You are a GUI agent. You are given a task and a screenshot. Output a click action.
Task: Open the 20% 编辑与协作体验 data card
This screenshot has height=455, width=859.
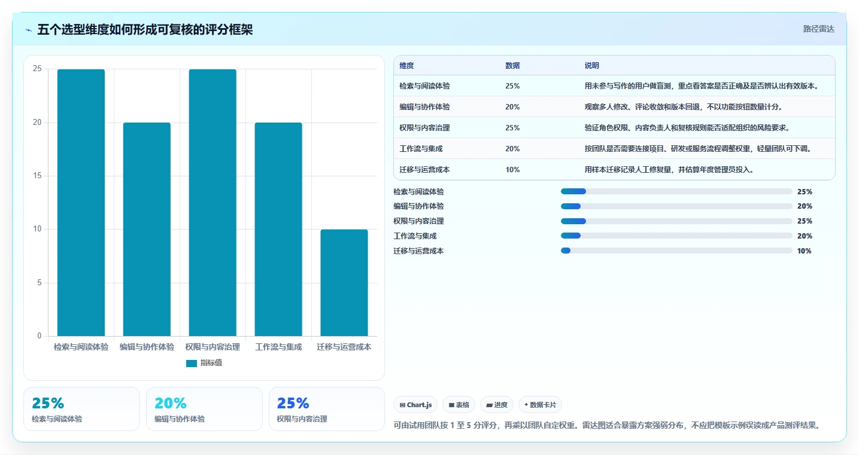tap(204, 409)
